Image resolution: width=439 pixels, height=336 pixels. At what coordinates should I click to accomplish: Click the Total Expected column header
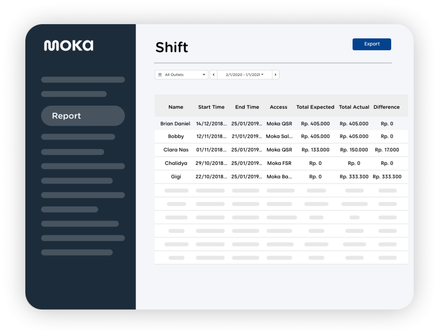pyautogui.click(x=315, y=107)
